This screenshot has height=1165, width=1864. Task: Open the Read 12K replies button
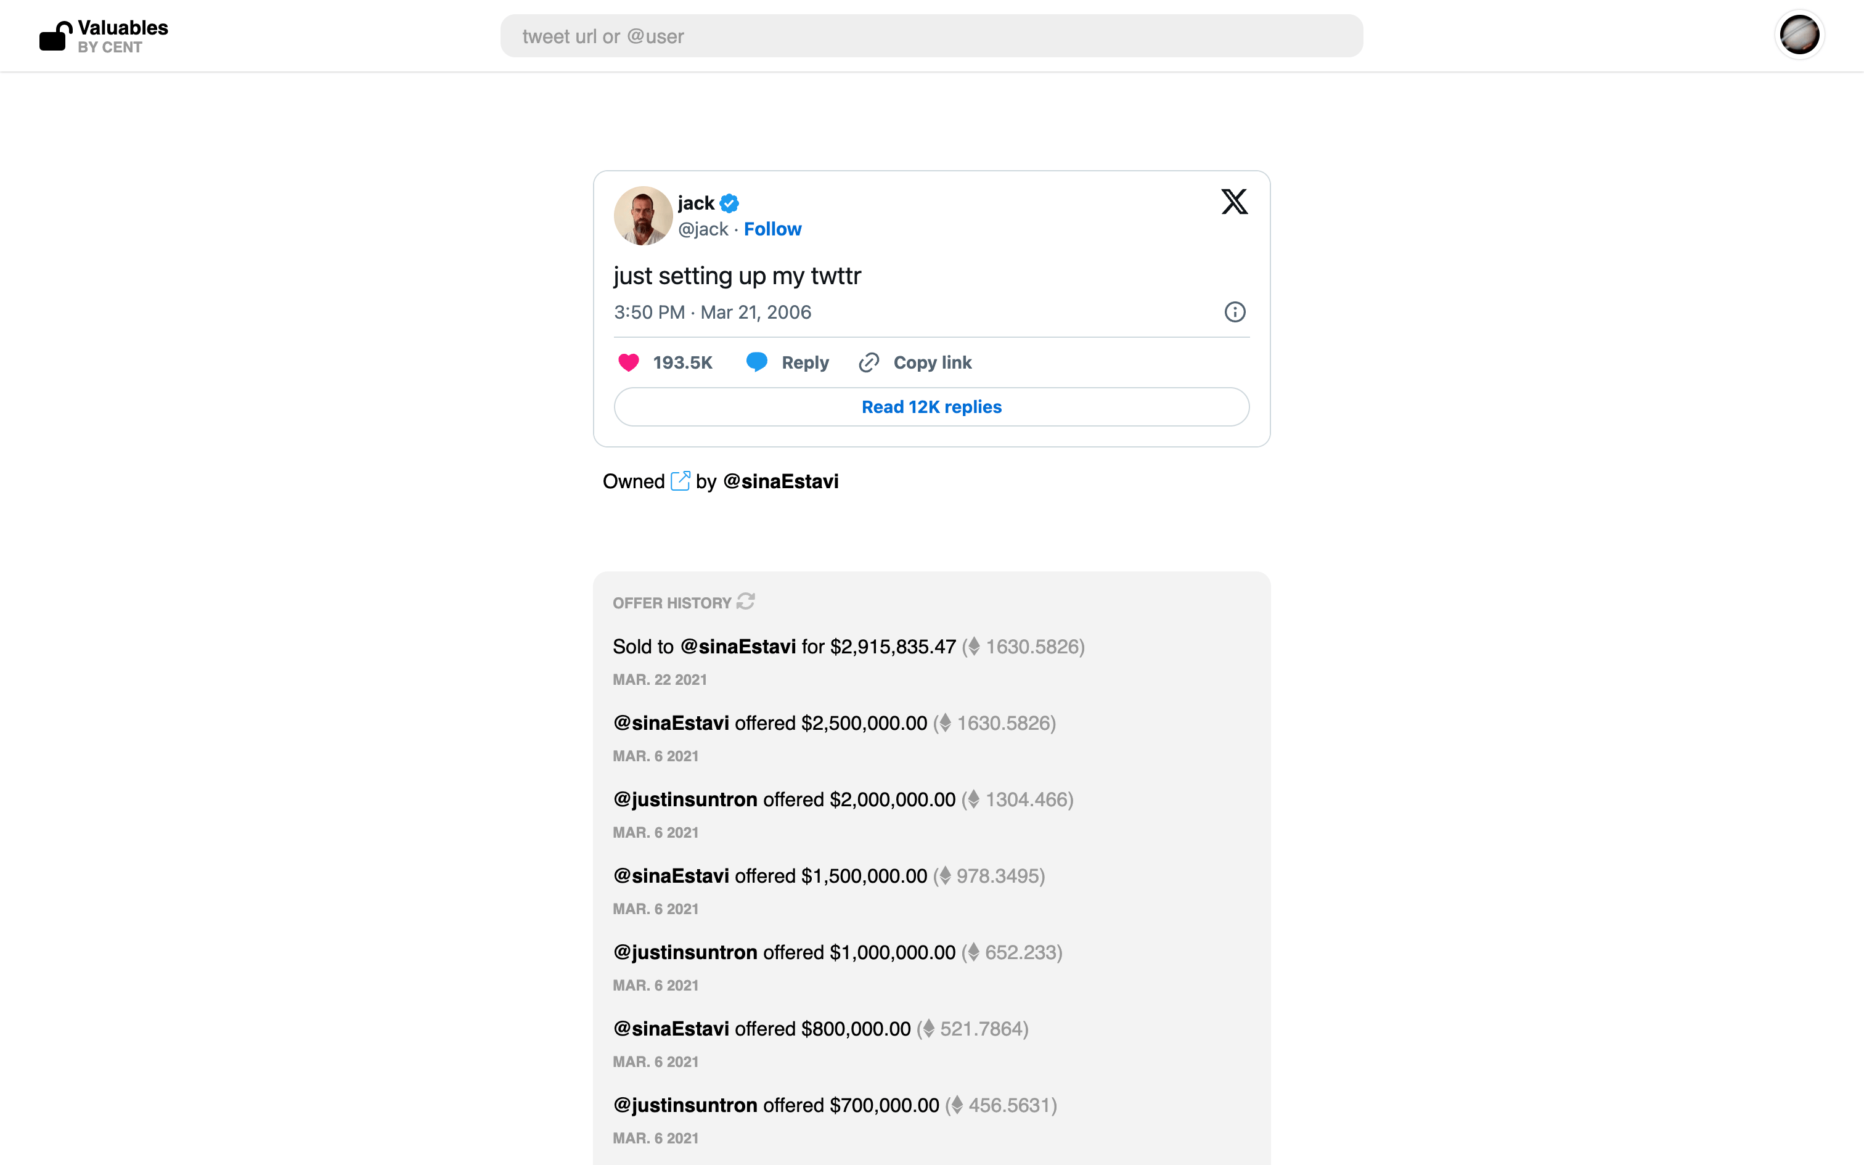pos(931,407)
